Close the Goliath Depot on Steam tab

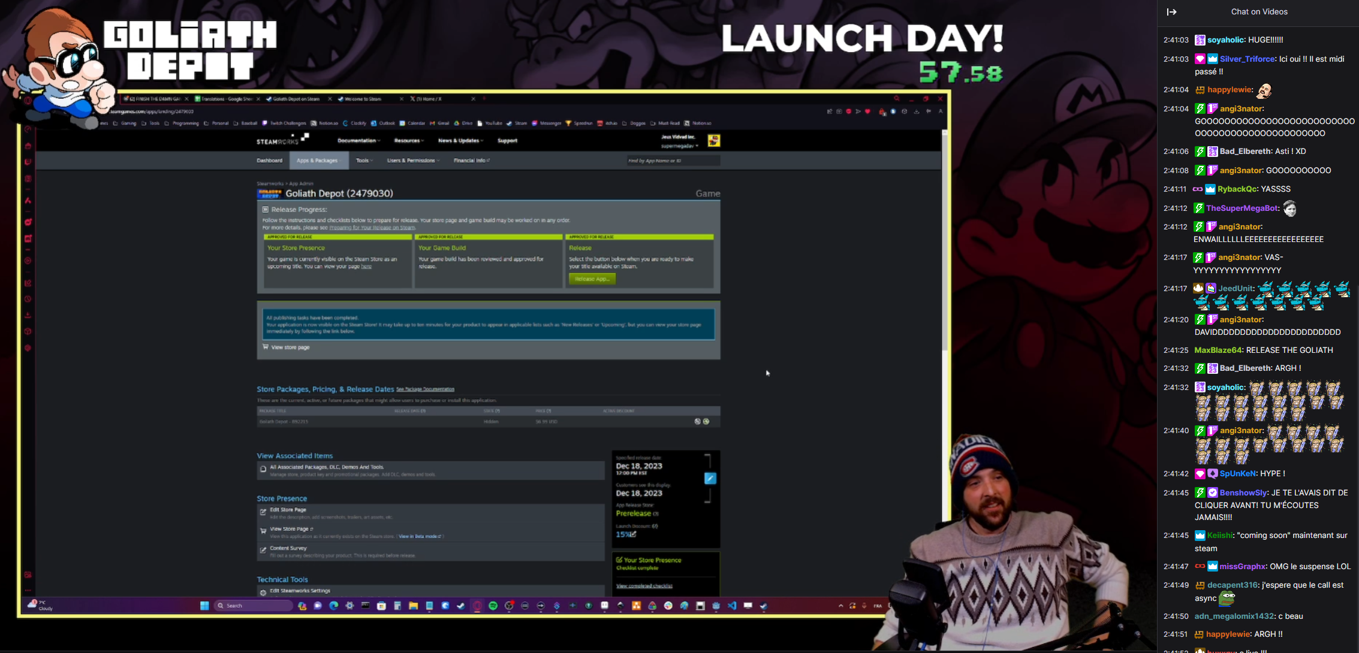coord(329,99)
